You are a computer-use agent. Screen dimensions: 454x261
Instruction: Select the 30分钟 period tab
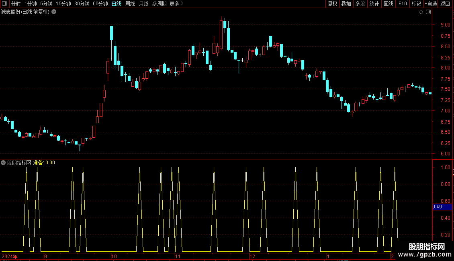coord(82,4)
